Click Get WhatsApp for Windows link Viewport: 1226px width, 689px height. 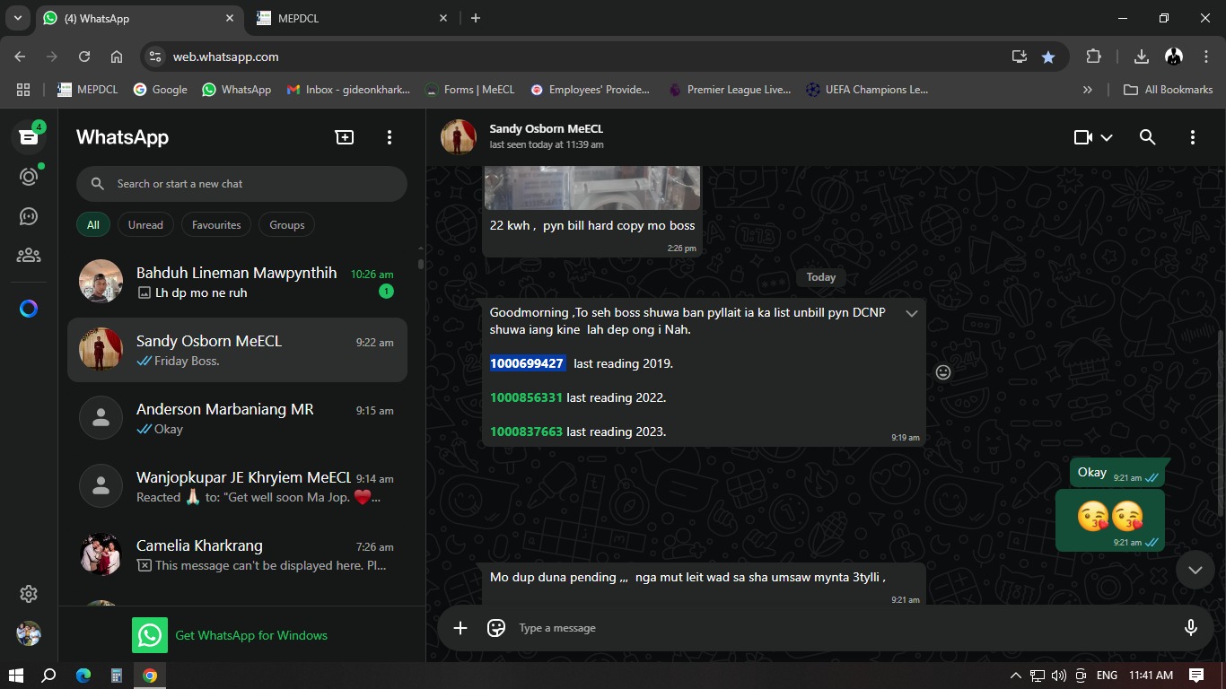[x=251, y=635]
